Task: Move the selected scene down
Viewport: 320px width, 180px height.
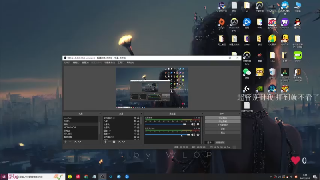Action: click(80, 142)
